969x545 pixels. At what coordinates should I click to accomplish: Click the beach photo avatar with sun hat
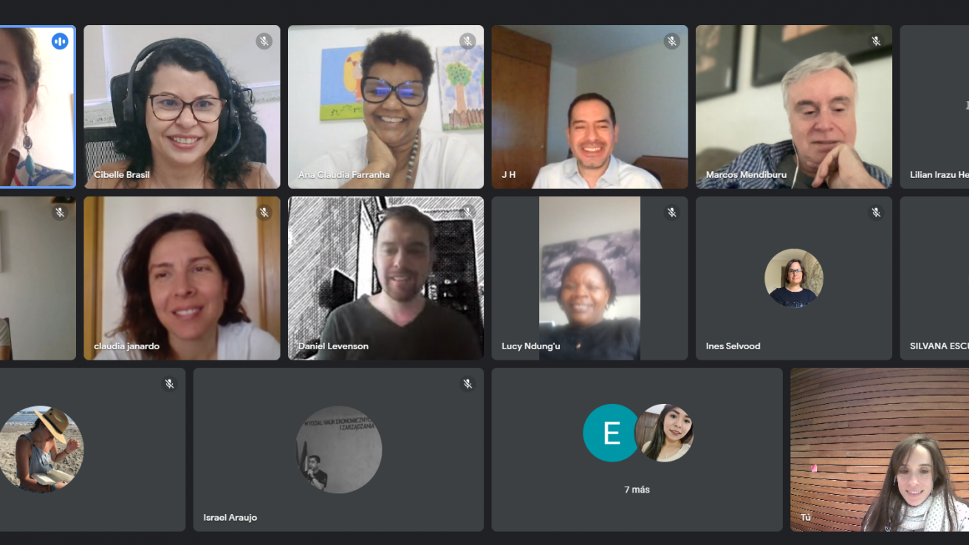(41, 450)
